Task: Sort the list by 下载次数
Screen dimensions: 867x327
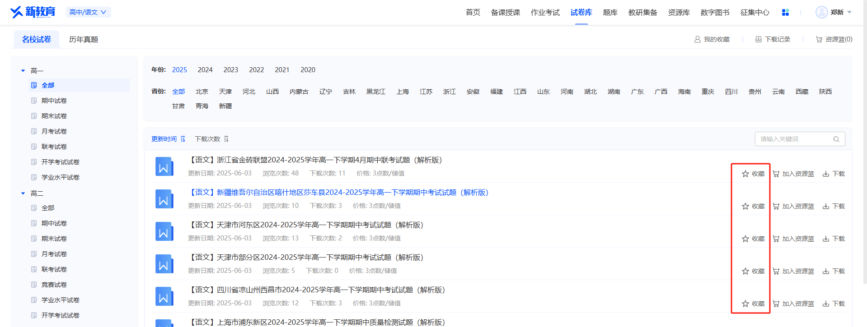Action: click(211, 139)
